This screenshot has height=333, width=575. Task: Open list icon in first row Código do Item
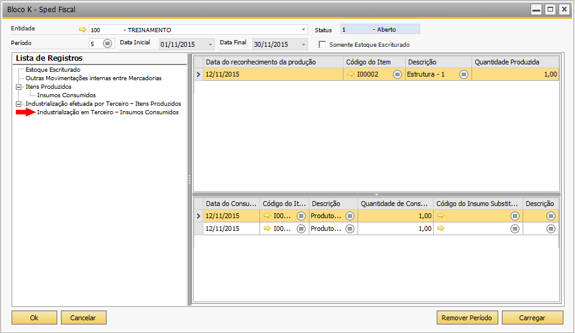301,216
